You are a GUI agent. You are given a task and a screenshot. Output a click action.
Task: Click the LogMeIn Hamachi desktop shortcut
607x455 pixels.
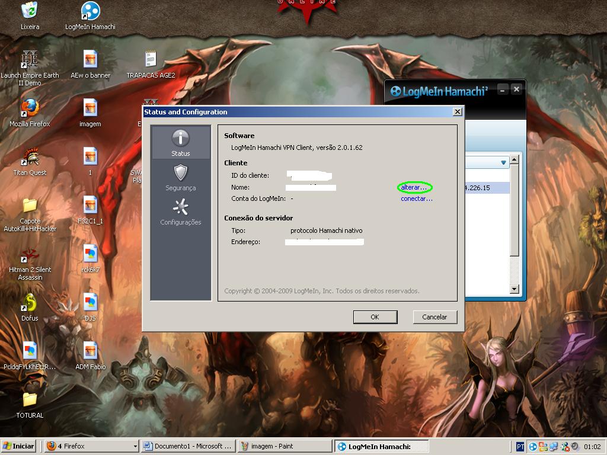tap(90, 11)
